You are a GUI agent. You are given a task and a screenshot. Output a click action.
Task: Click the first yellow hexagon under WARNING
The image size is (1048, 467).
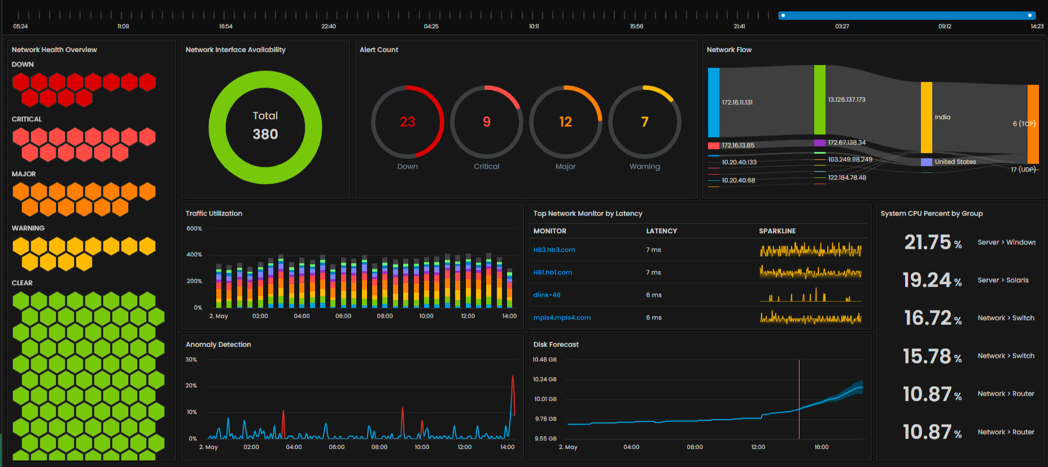[x=21, y=246]
